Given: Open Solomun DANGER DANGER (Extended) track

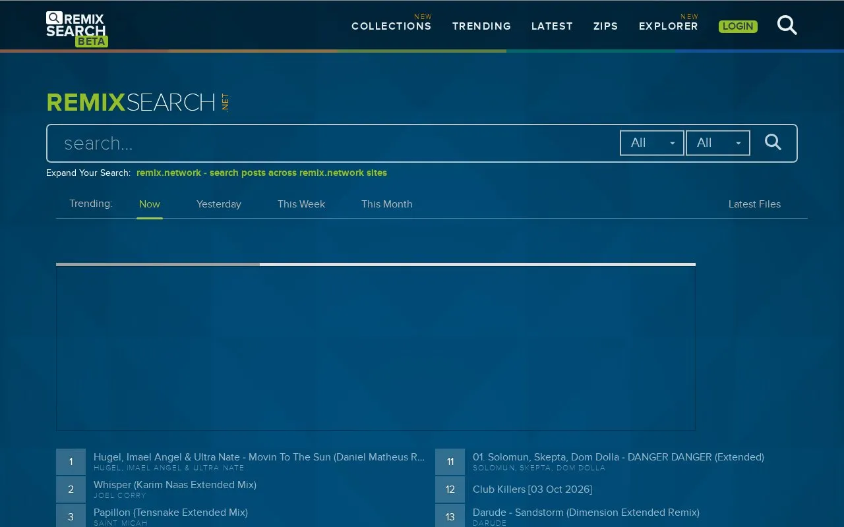Looking at the screenshot, I should pyautogui.click(x=618, y=457).
